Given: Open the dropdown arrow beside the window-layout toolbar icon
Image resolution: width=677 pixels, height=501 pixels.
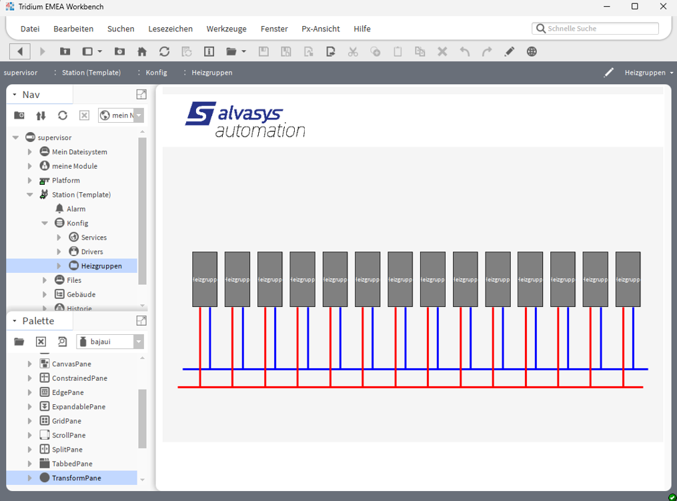Looking at the screenshot, I should pos(100,51).
